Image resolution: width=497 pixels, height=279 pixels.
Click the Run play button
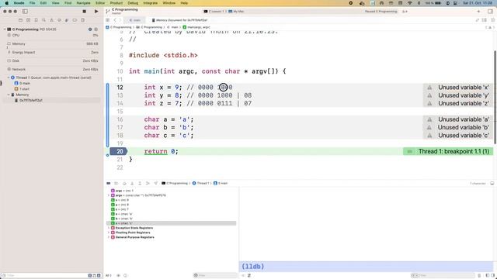tap(96, 12)
